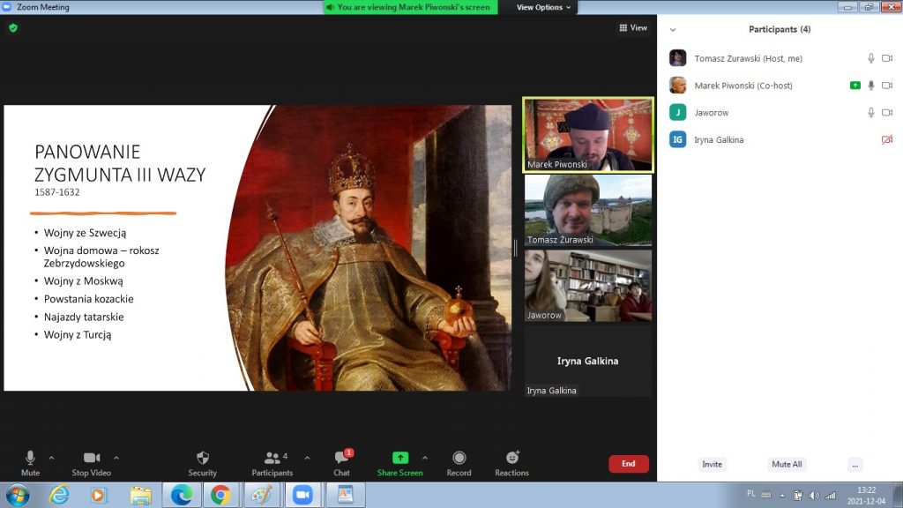
Task: Expand video options arrow beside Stop Video
Action: click(116, 458)
